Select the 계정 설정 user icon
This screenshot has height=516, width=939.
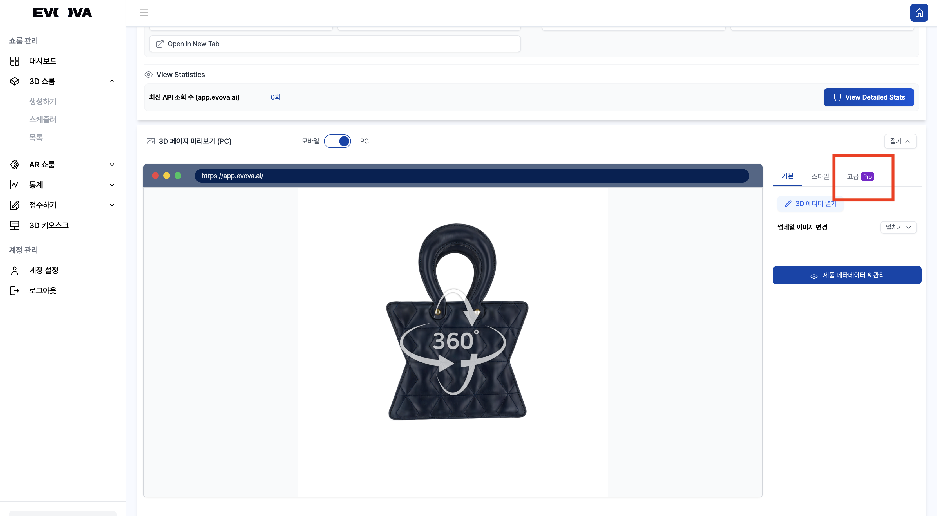pos(15,270)
